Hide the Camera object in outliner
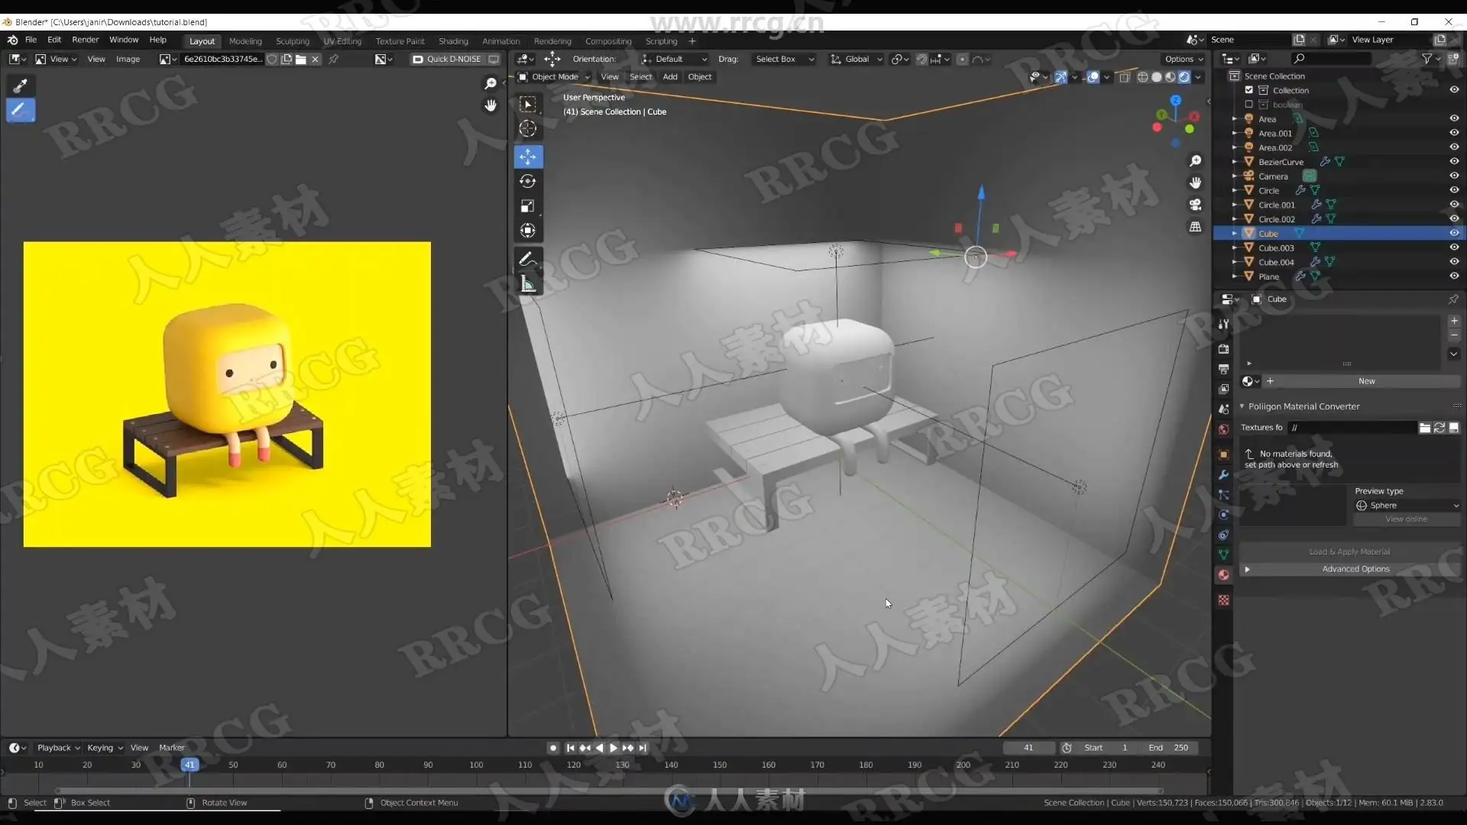 pos(1454,176)
